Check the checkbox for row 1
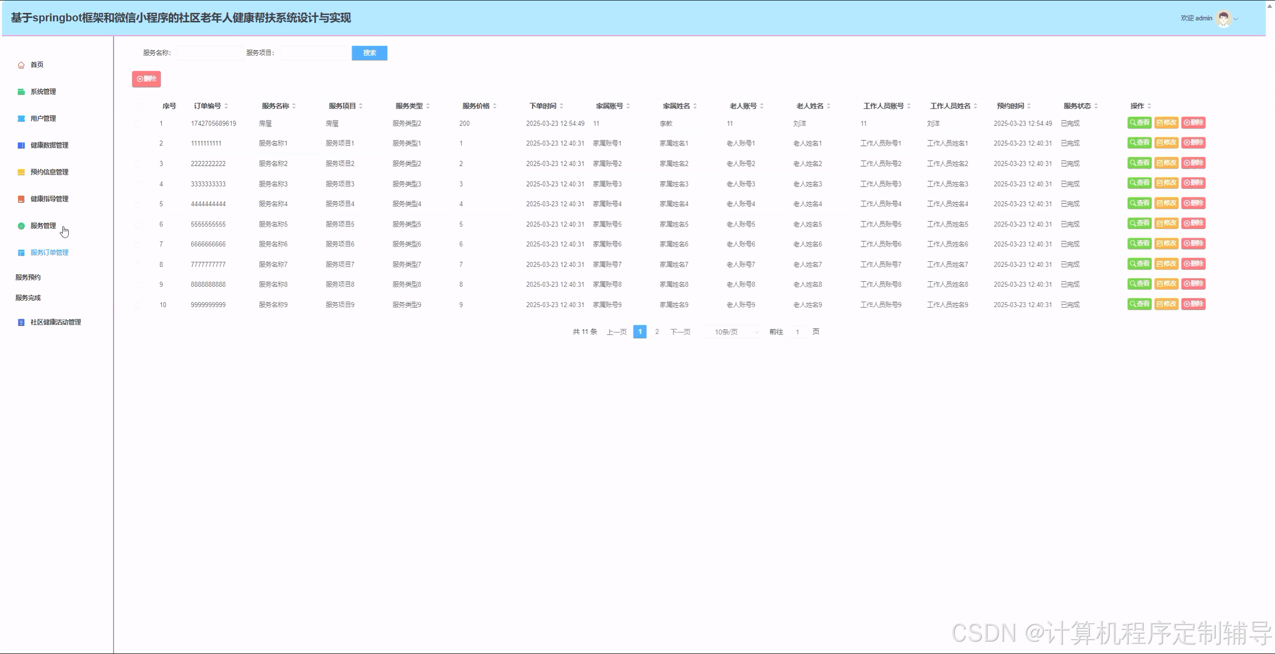Viewport: 1275px width, 654px height. [x=138, y=123]
